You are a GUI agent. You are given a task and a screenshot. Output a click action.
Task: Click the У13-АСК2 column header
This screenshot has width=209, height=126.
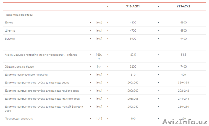[x=183, y=6]
